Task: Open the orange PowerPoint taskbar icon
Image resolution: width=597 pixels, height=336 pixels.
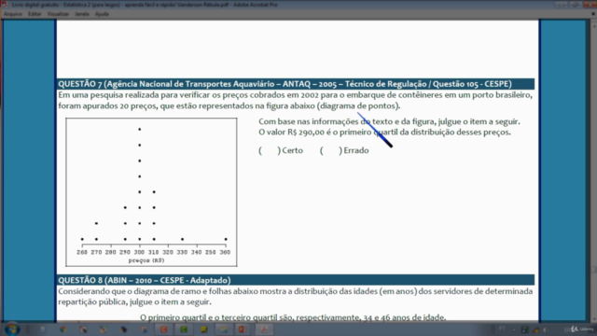Action: (x=243, y=329)
